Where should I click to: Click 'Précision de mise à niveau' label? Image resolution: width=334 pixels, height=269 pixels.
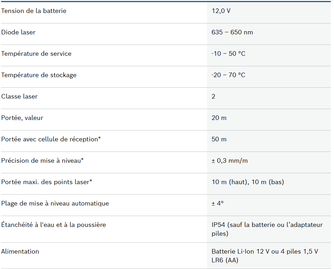(42, 161)
